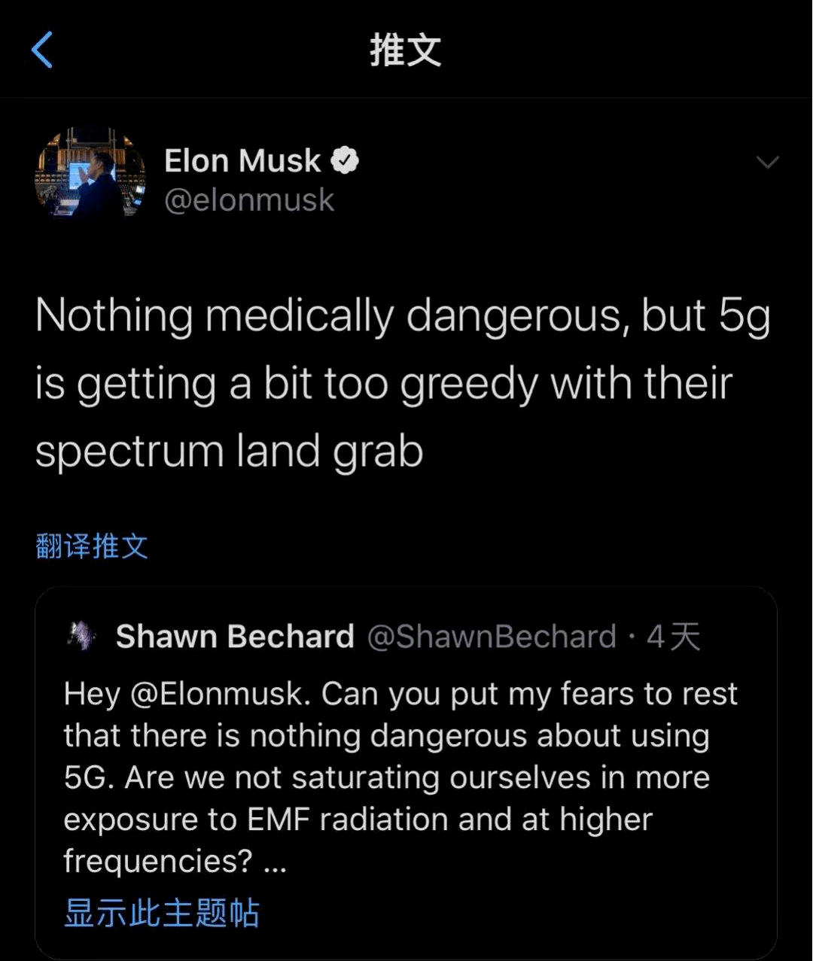
Task: Tap the 翻译推文 translate link
Action: click(x=92, y=546)
